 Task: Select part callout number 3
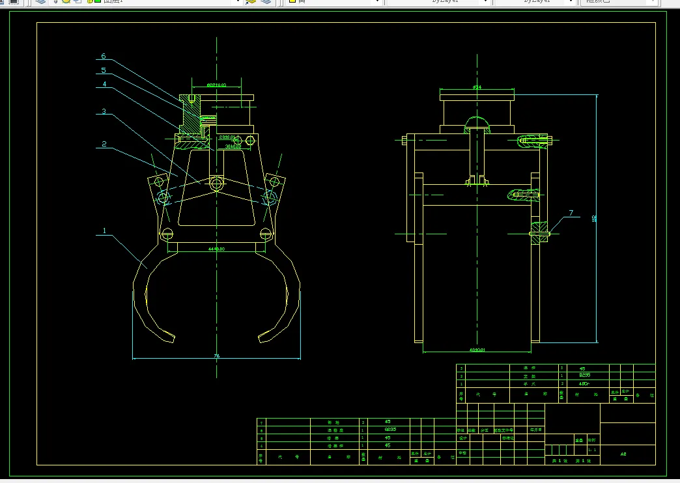click(104, 111)
